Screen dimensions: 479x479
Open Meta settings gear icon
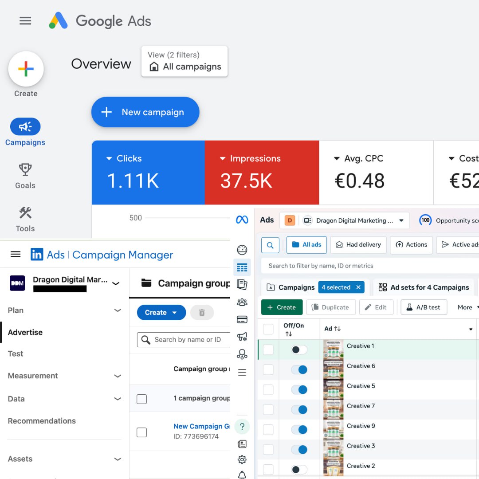click(242, 459)
